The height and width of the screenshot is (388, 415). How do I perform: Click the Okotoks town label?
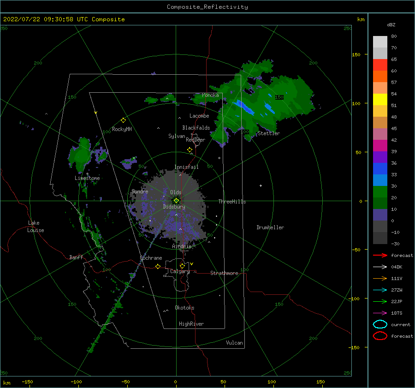(184, 308)
